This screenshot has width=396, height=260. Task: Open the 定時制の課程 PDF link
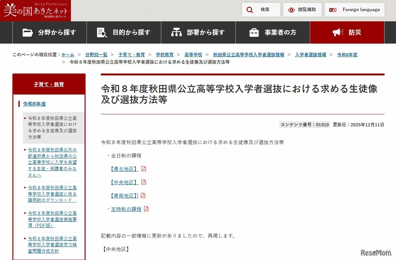[126, 209]
